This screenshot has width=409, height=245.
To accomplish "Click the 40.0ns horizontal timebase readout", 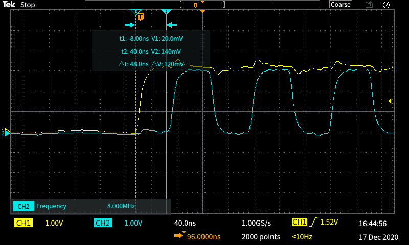I will point(185,223).
